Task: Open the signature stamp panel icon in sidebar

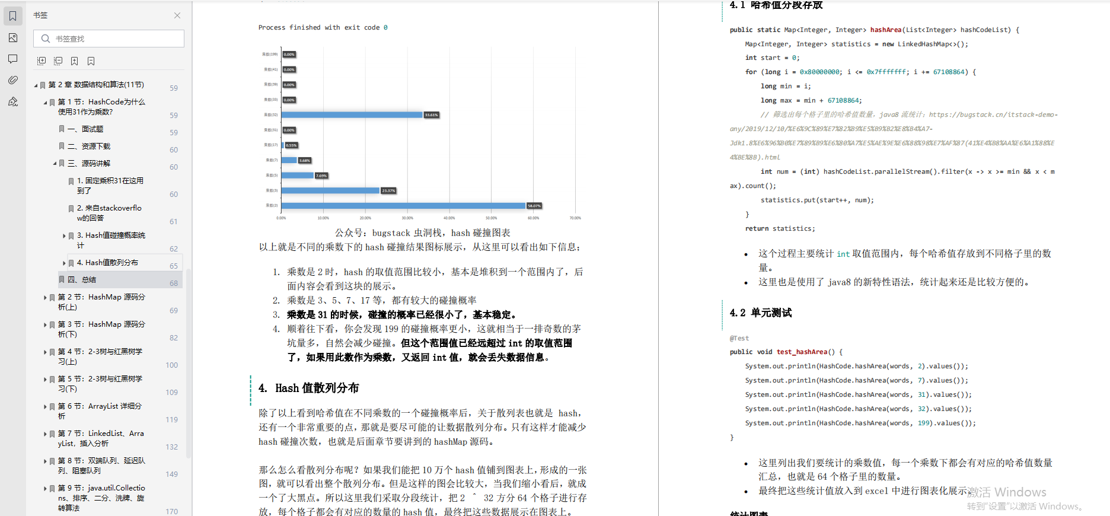Action: tap(13, 101)
